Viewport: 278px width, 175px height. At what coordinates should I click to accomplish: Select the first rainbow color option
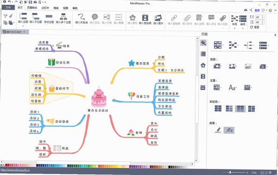pos(218,108)
